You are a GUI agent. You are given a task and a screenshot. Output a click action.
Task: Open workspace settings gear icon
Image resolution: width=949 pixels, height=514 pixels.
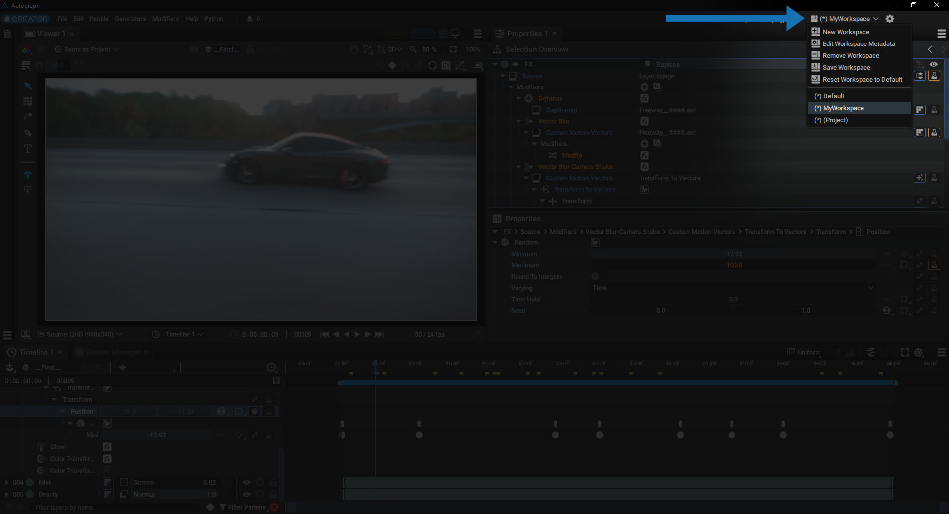click(890, 19)
